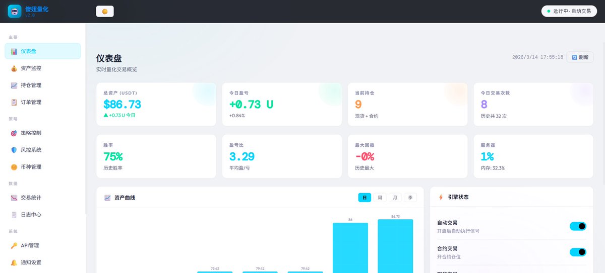Switch the asset curve to 周
Screen dimensions: 605x273
click(380, 198)
